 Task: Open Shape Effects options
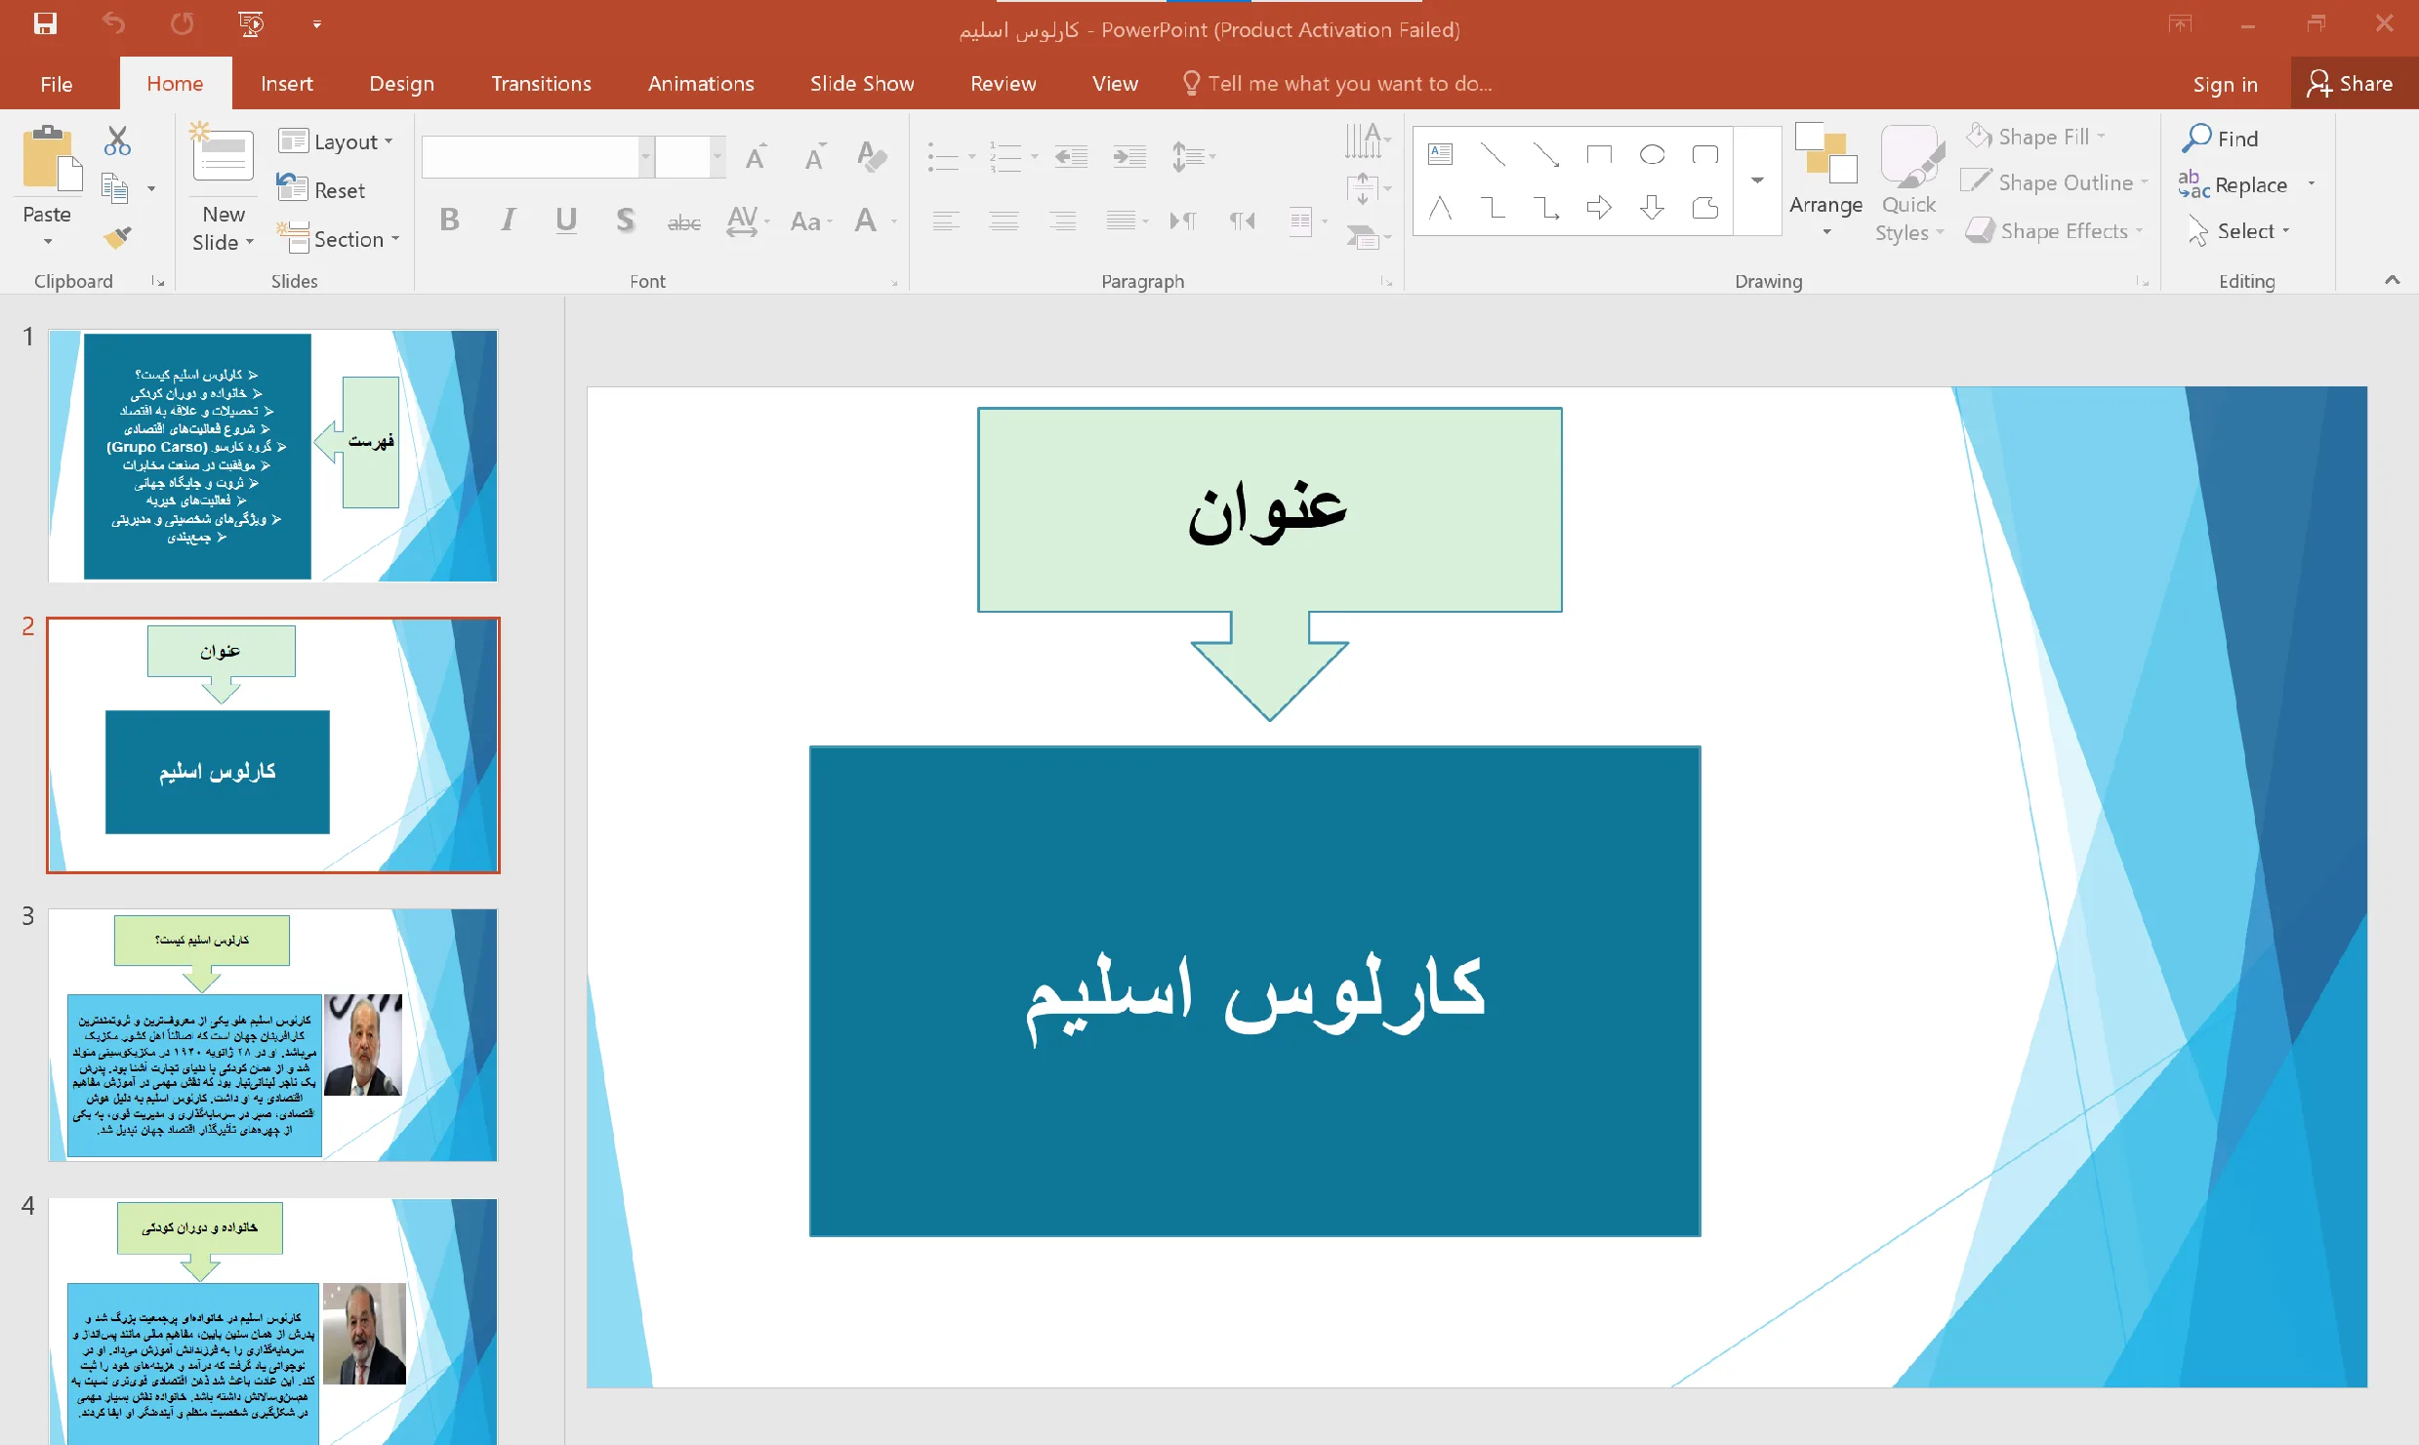[2055, 231]
